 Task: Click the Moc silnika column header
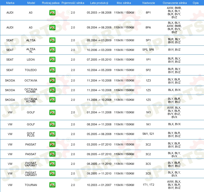[x=124, y=3]
